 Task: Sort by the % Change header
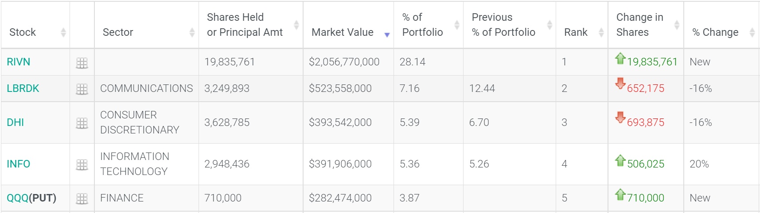click(x=752, y=32)
